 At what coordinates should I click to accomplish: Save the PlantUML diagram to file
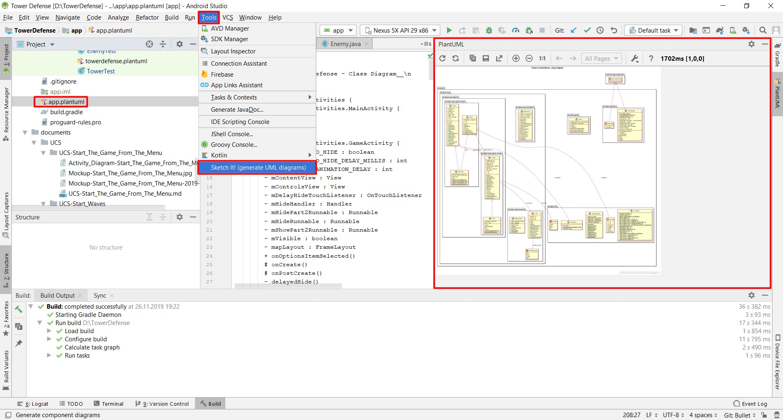tap(486, 58)
